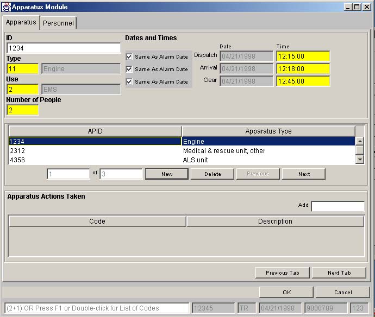Focus the Number of People field

coord(23,110)
